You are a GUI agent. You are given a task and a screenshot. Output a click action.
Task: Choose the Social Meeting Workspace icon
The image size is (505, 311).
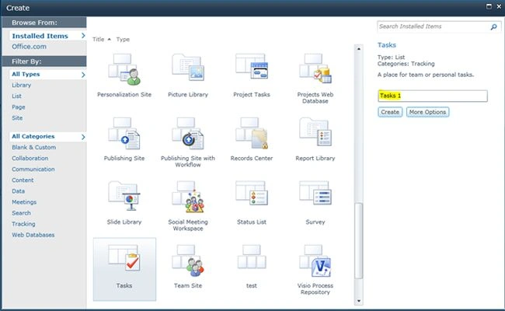coord(188,197)
